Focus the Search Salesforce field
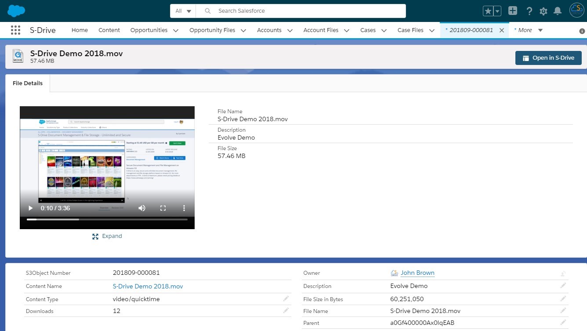The height and width of the screenshot is (331, 587). [x=301, y=11]
